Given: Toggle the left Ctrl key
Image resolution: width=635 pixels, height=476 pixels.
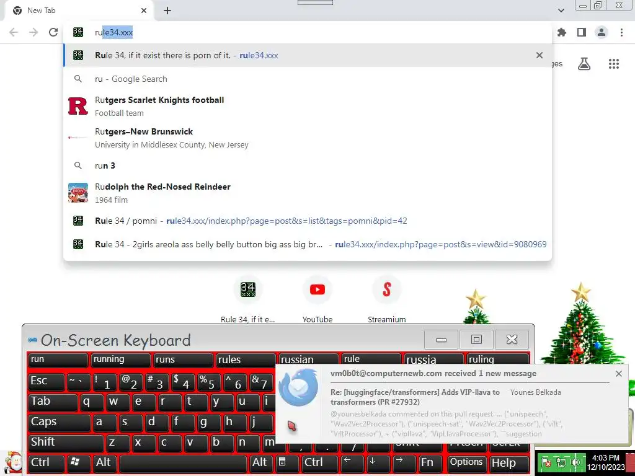Looking at the screenshot, I should pyautogui.click(x=46, y=463).
